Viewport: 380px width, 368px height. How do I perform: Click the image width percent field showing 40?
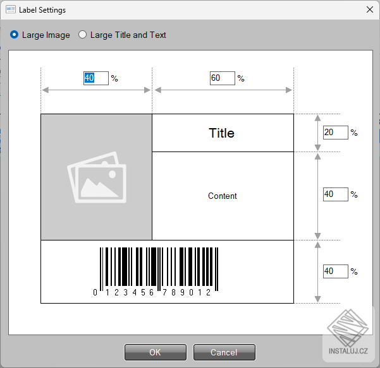[96, 78]
